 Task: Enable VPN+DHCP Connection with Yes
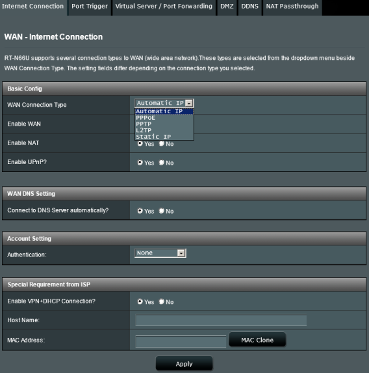140,301
